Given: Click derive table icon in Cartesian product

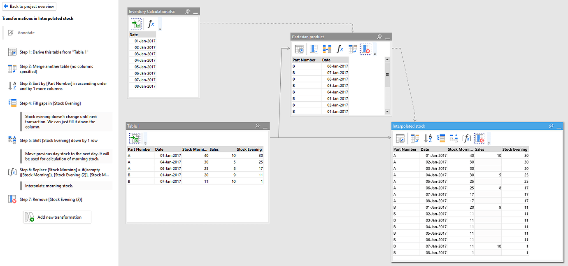Looking at the screenshot, I should tap(299, 49).
